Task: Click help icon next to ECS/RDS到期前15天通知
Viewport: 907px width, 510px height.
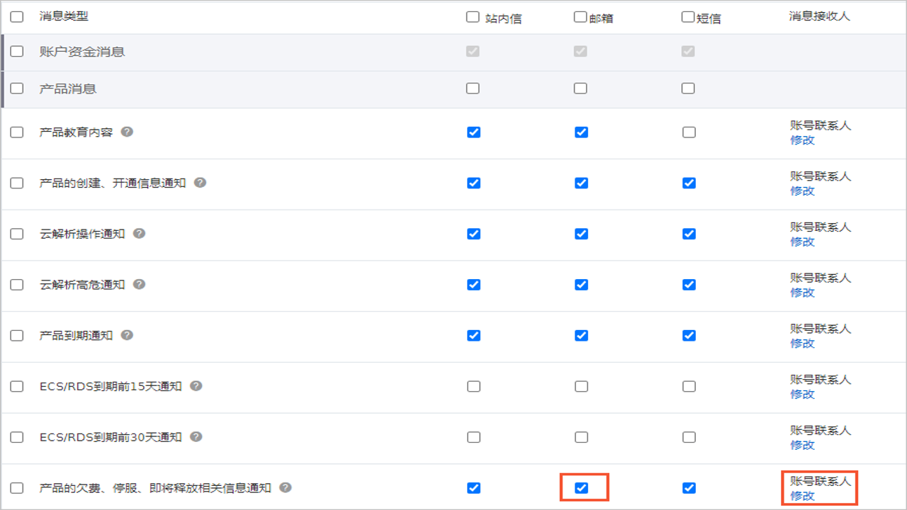Action: [196, 386]
